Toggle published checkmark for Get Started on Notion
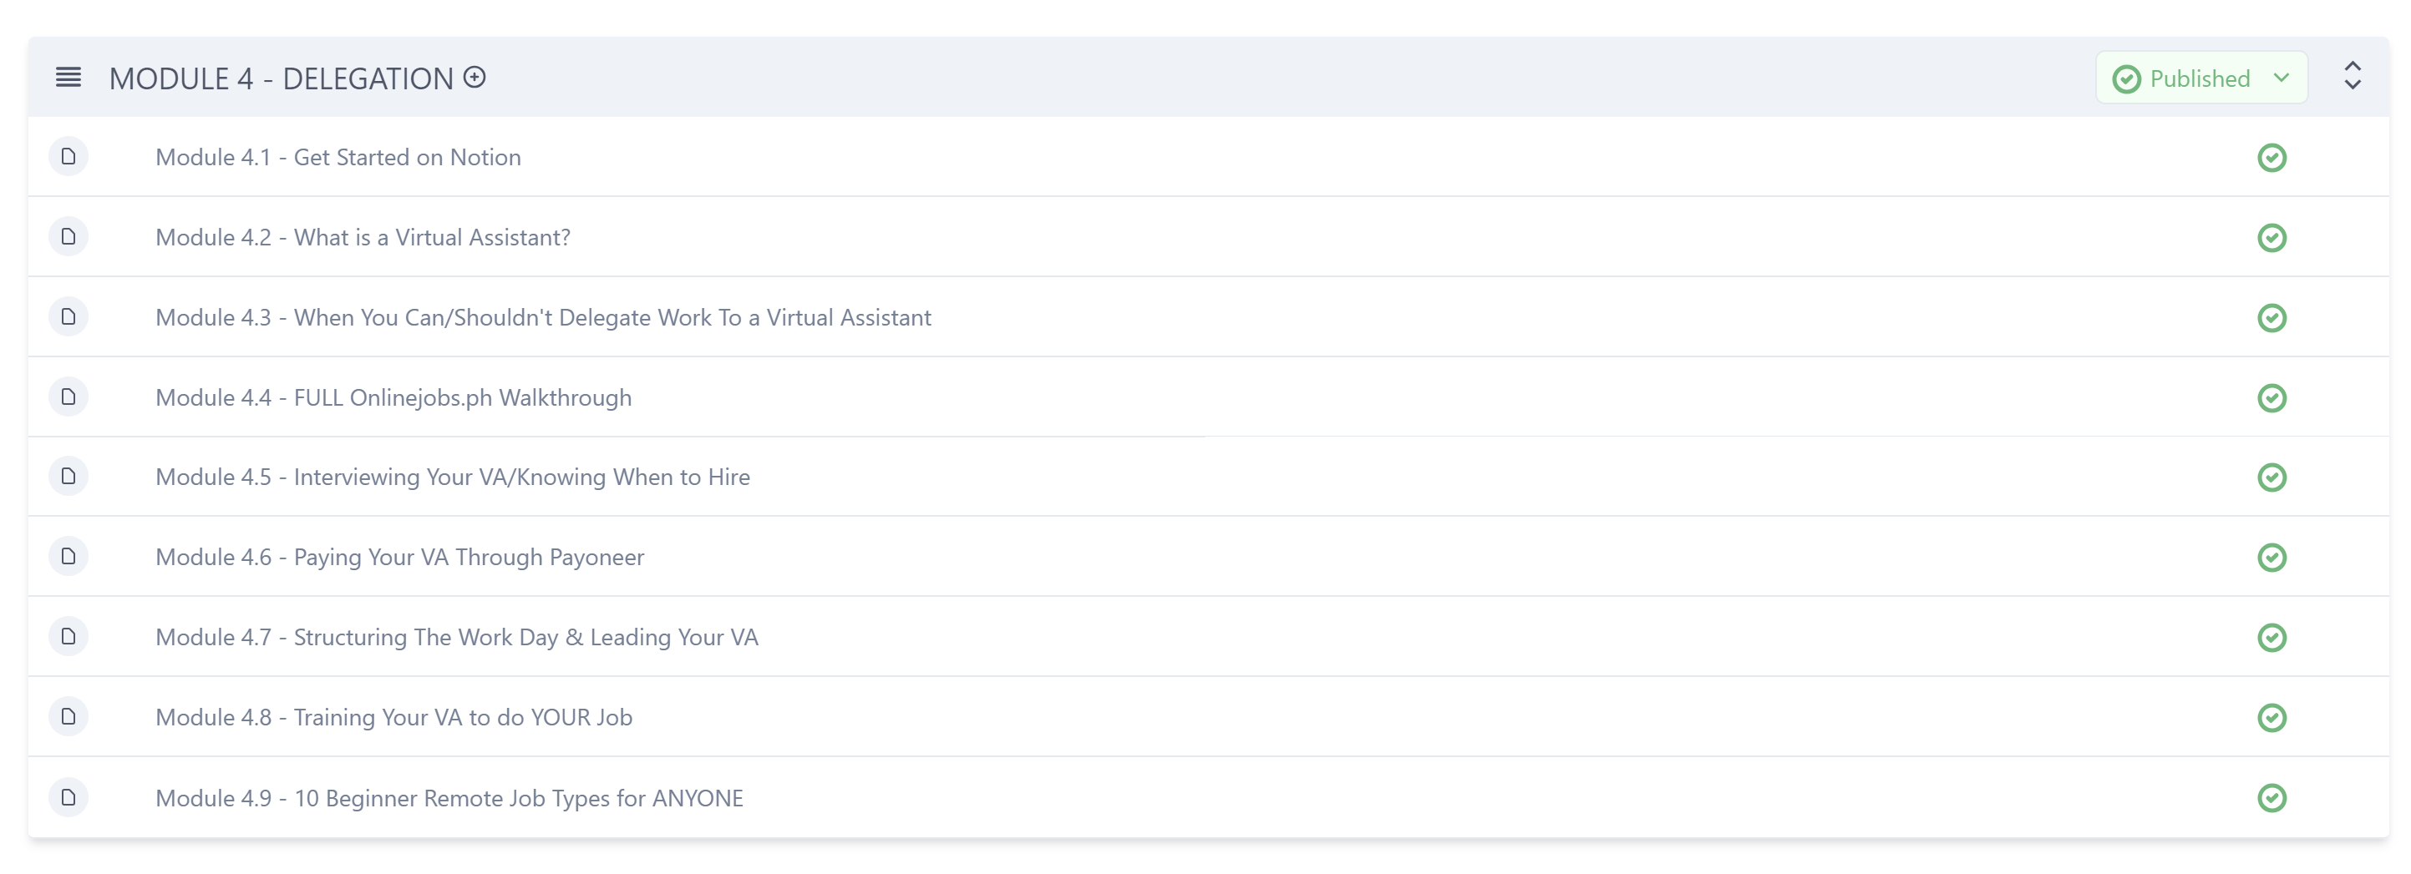This screenshot has width=2411, height=874. (x=2271, y=158)
